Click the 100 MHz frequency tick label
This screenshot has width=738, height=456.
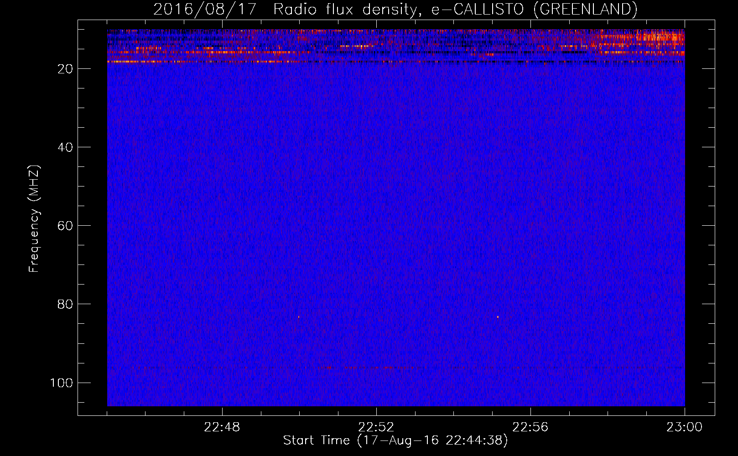[x=62, y=383]
